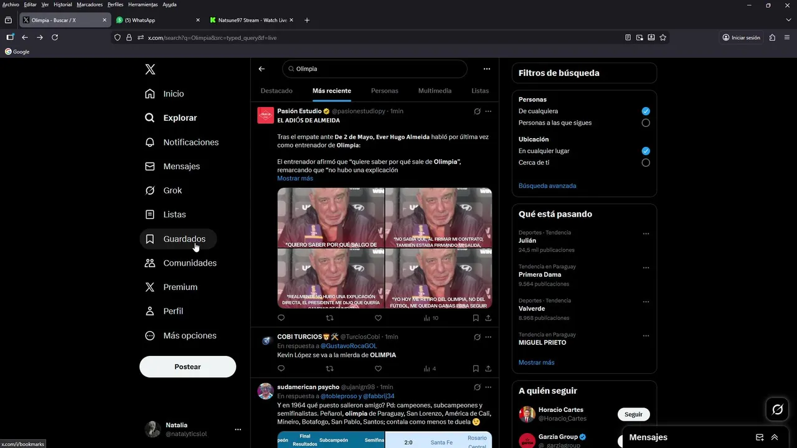Open Google bookmark in bookmarks bar

pos(17,52)
